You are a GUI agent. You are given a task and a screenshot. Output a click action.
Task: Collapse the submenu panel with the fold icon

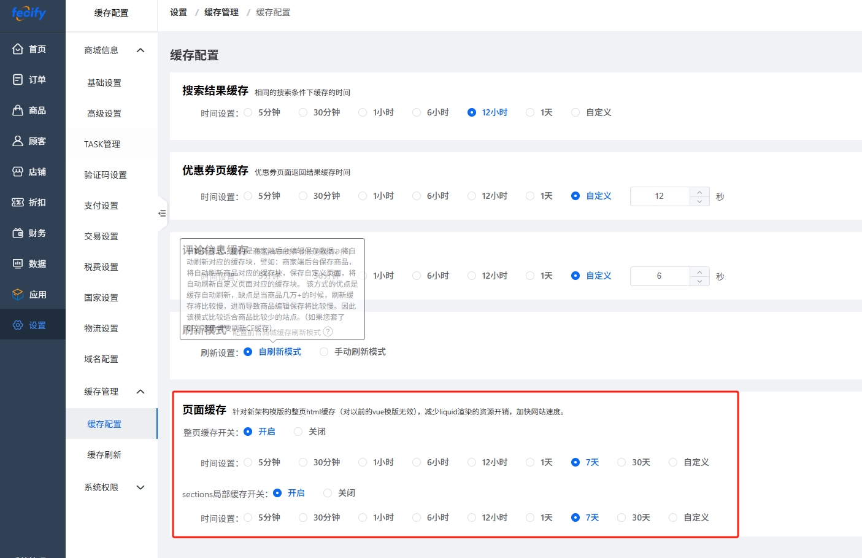pos(162,213)
